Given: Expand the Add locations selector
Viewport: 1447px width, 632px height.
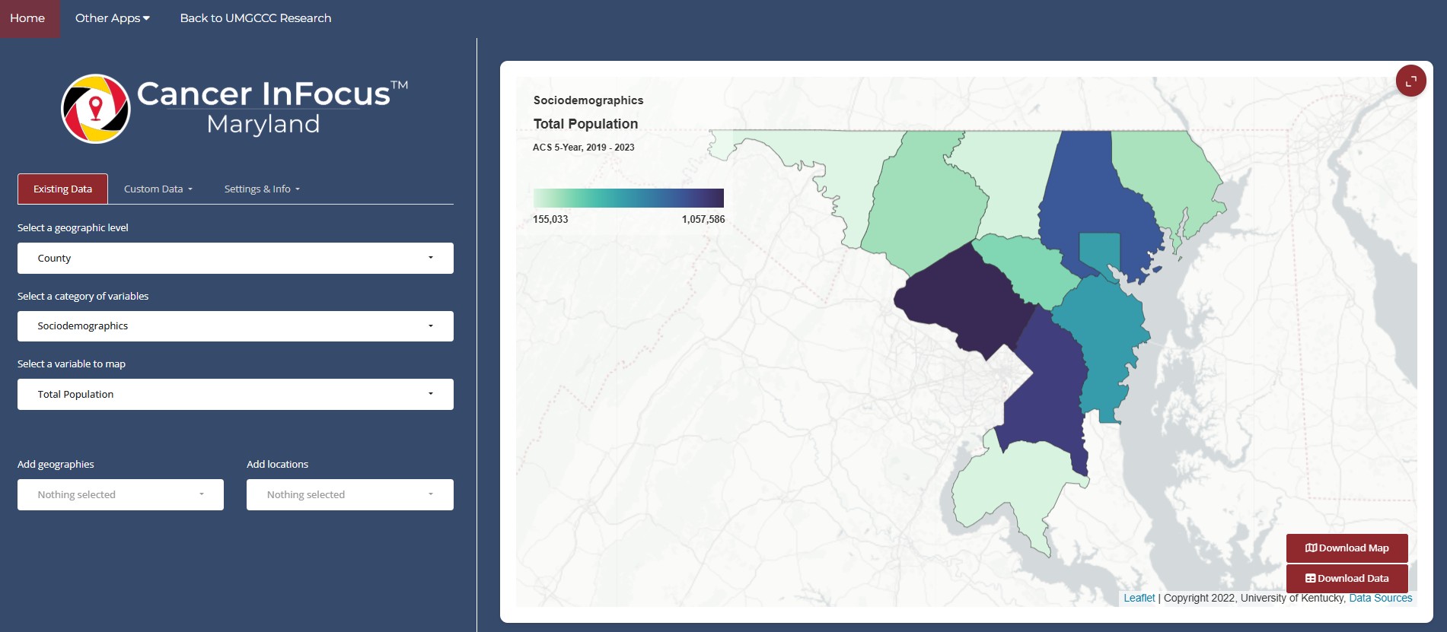Looking at the screenshot, I should 349,494.
